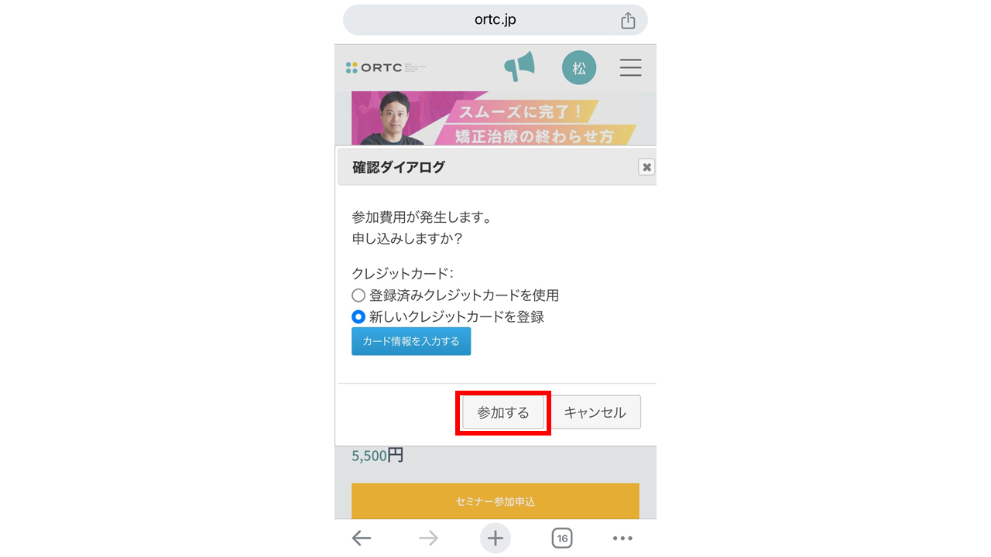Open the 矯正治療の終わらせ方 banner
991x557 pixels.
(x=495, y=118)
